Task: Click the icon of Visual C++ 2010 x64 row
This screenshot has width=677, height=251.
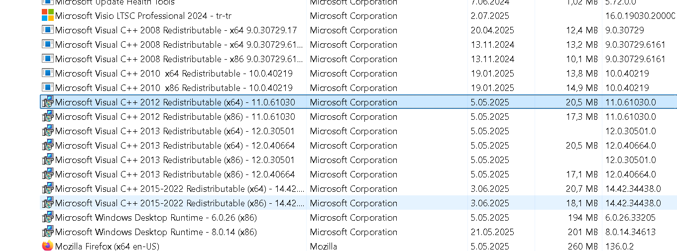Action: (x=48, y=73)
